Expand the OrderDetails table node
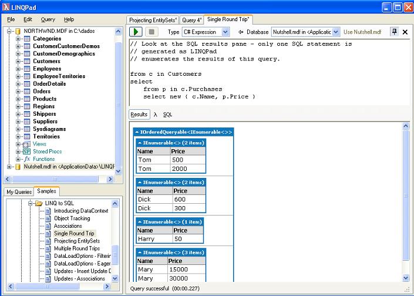Image resolution: width=414 pixels, height=296 pixels. [x=18, y=84]
